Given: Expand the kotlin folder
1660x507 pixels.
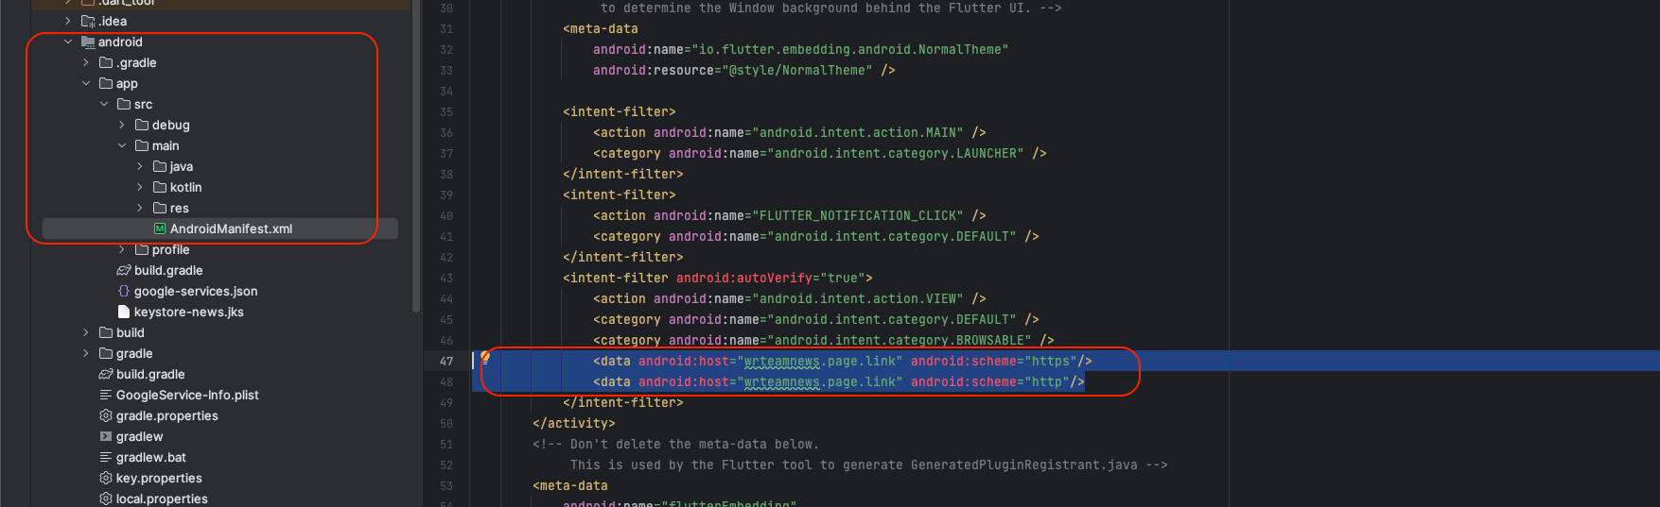Looking at the screenshot, I should coord(140,188).
